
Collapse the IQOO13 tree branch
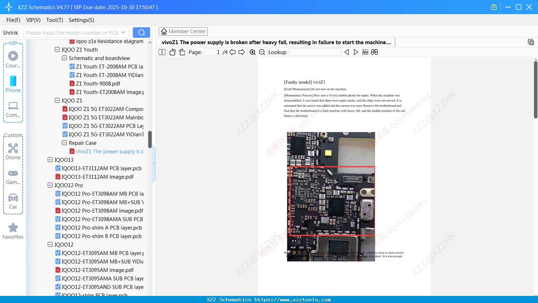(50, 160)
